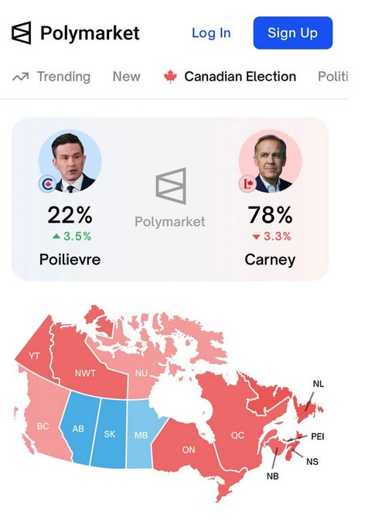Click the Log In link
The height and width of the screenshot is (526, 368).
pos(211,32)
